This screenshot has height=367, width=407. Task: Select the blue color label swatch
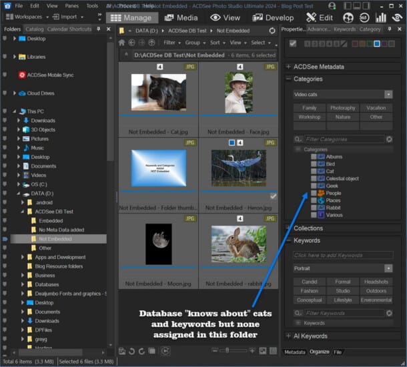(377, 44)
